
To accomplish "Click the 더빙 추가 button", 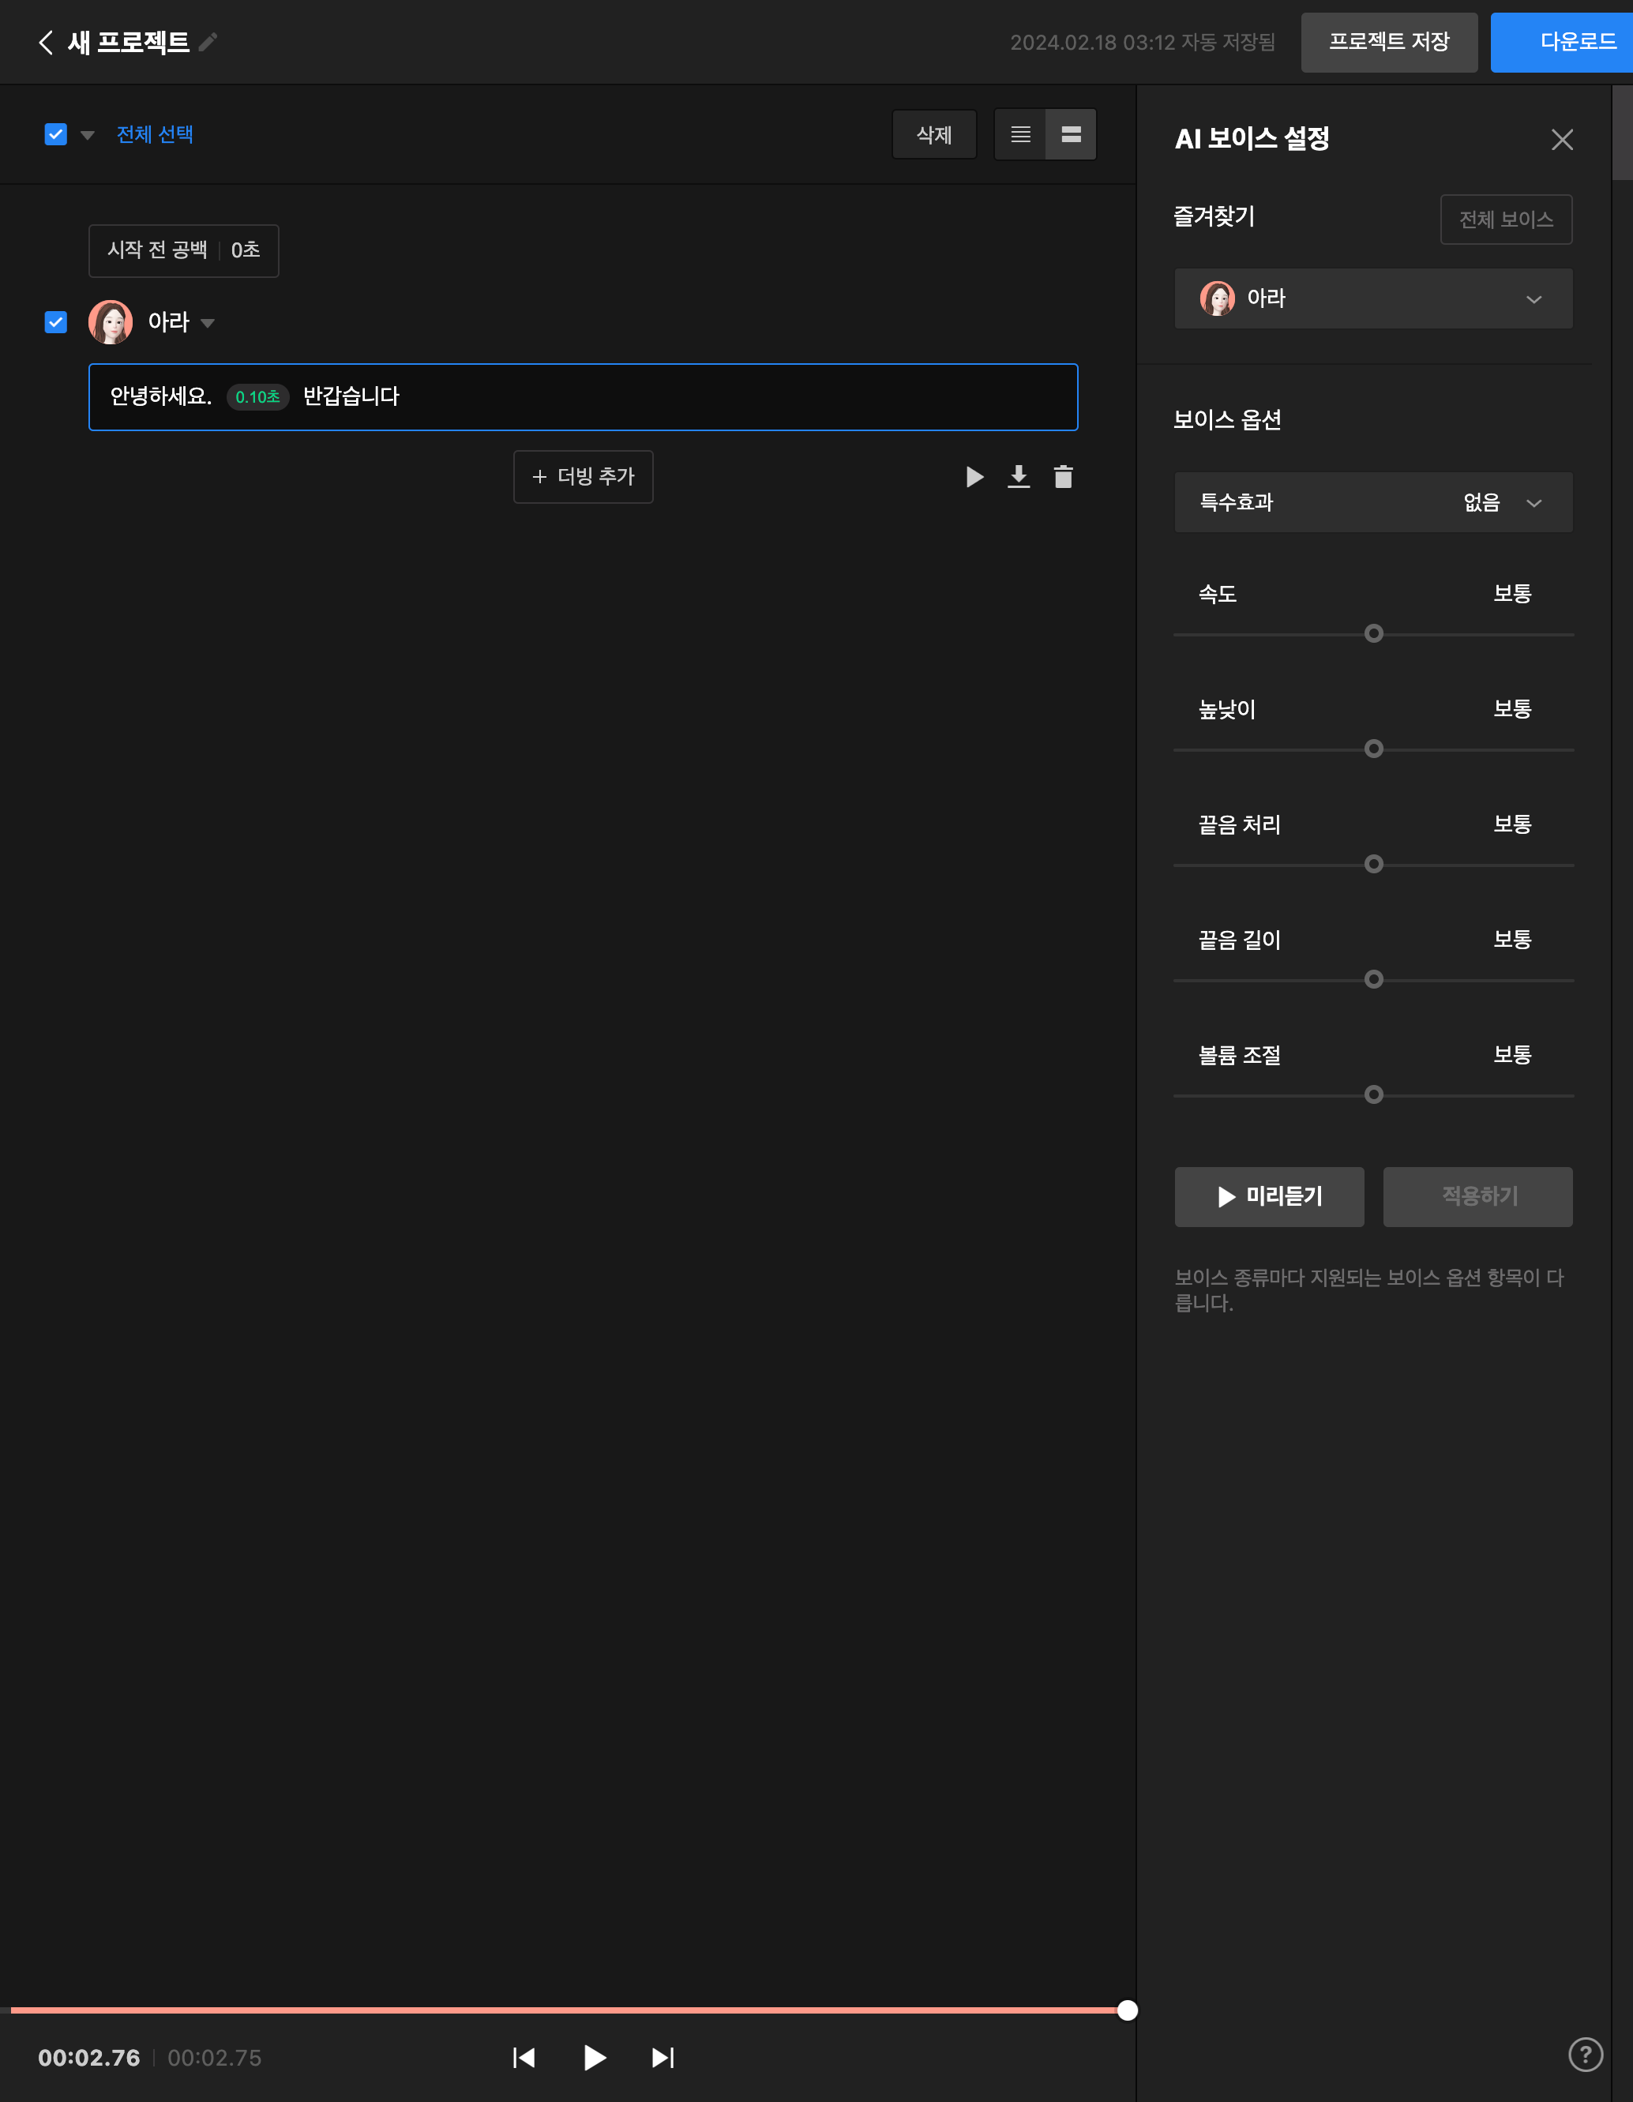I will (x=583, y=476).
